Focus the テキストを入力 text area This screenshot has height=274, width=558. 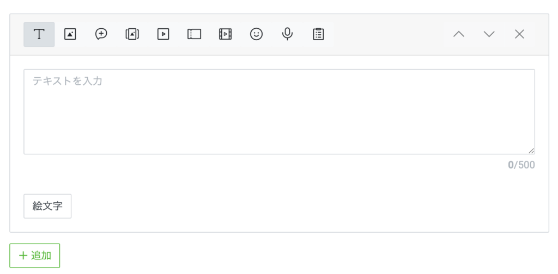279,112
